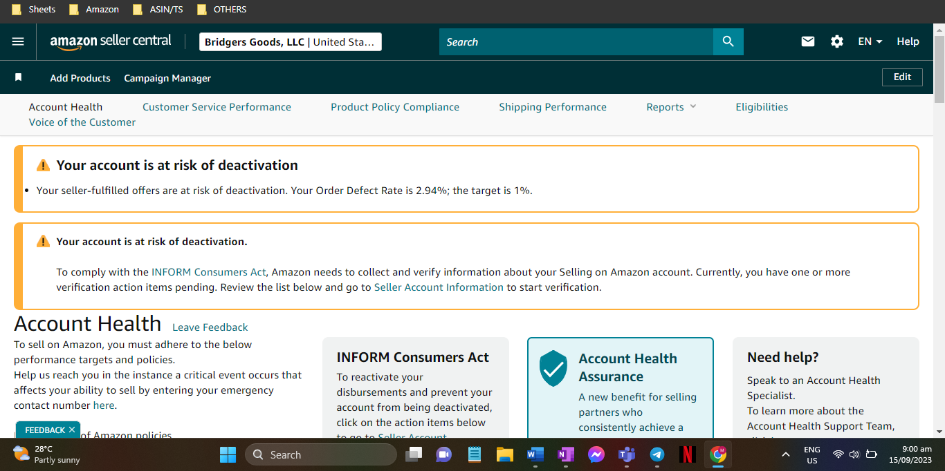
Task: Click into the Search input field
Action: tap(576, 41)
